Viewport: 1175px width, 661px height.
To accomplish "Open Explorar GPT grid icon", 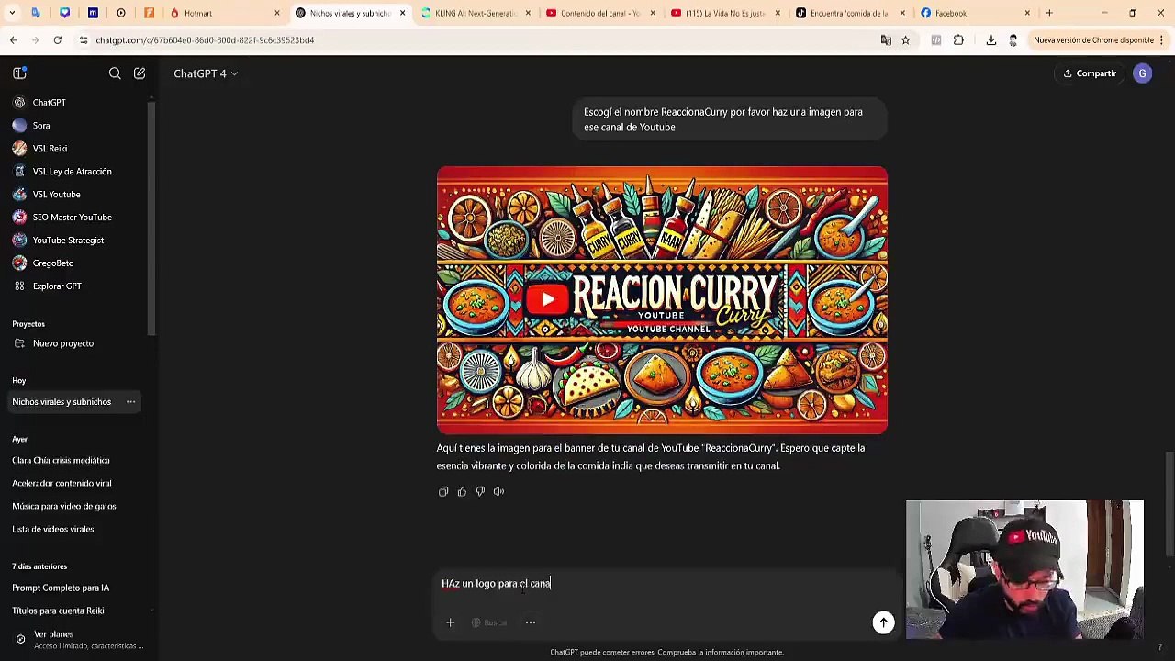I will pos(19,286).
